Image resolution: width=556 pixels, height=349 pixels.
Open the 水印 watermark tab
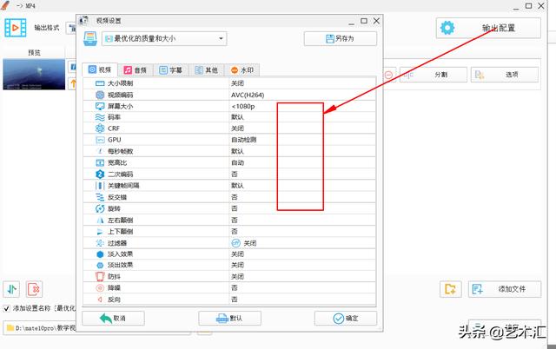242,70
